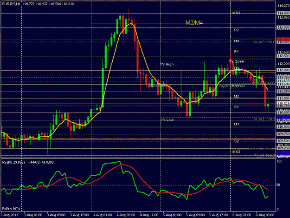Select the 109.750 price axis tag

(283, 134)
